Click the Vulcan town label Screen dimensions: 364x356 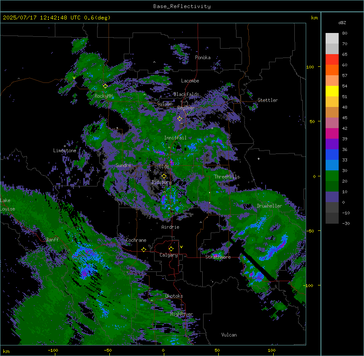(x=229, y=335)
